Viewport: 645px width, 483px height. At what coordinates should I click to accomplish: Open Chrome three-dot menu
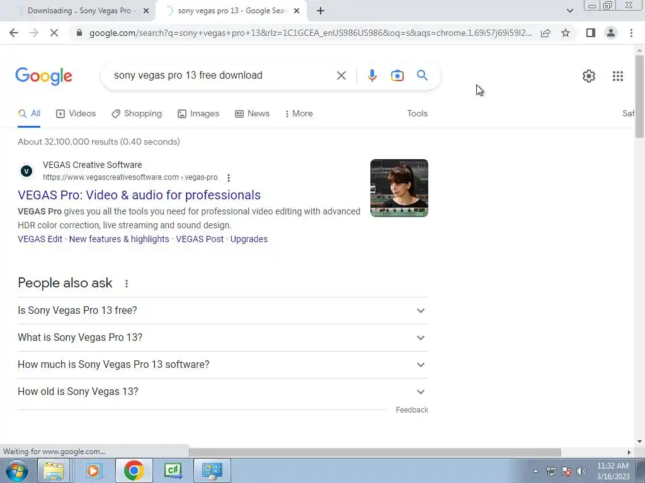point(631,33)
